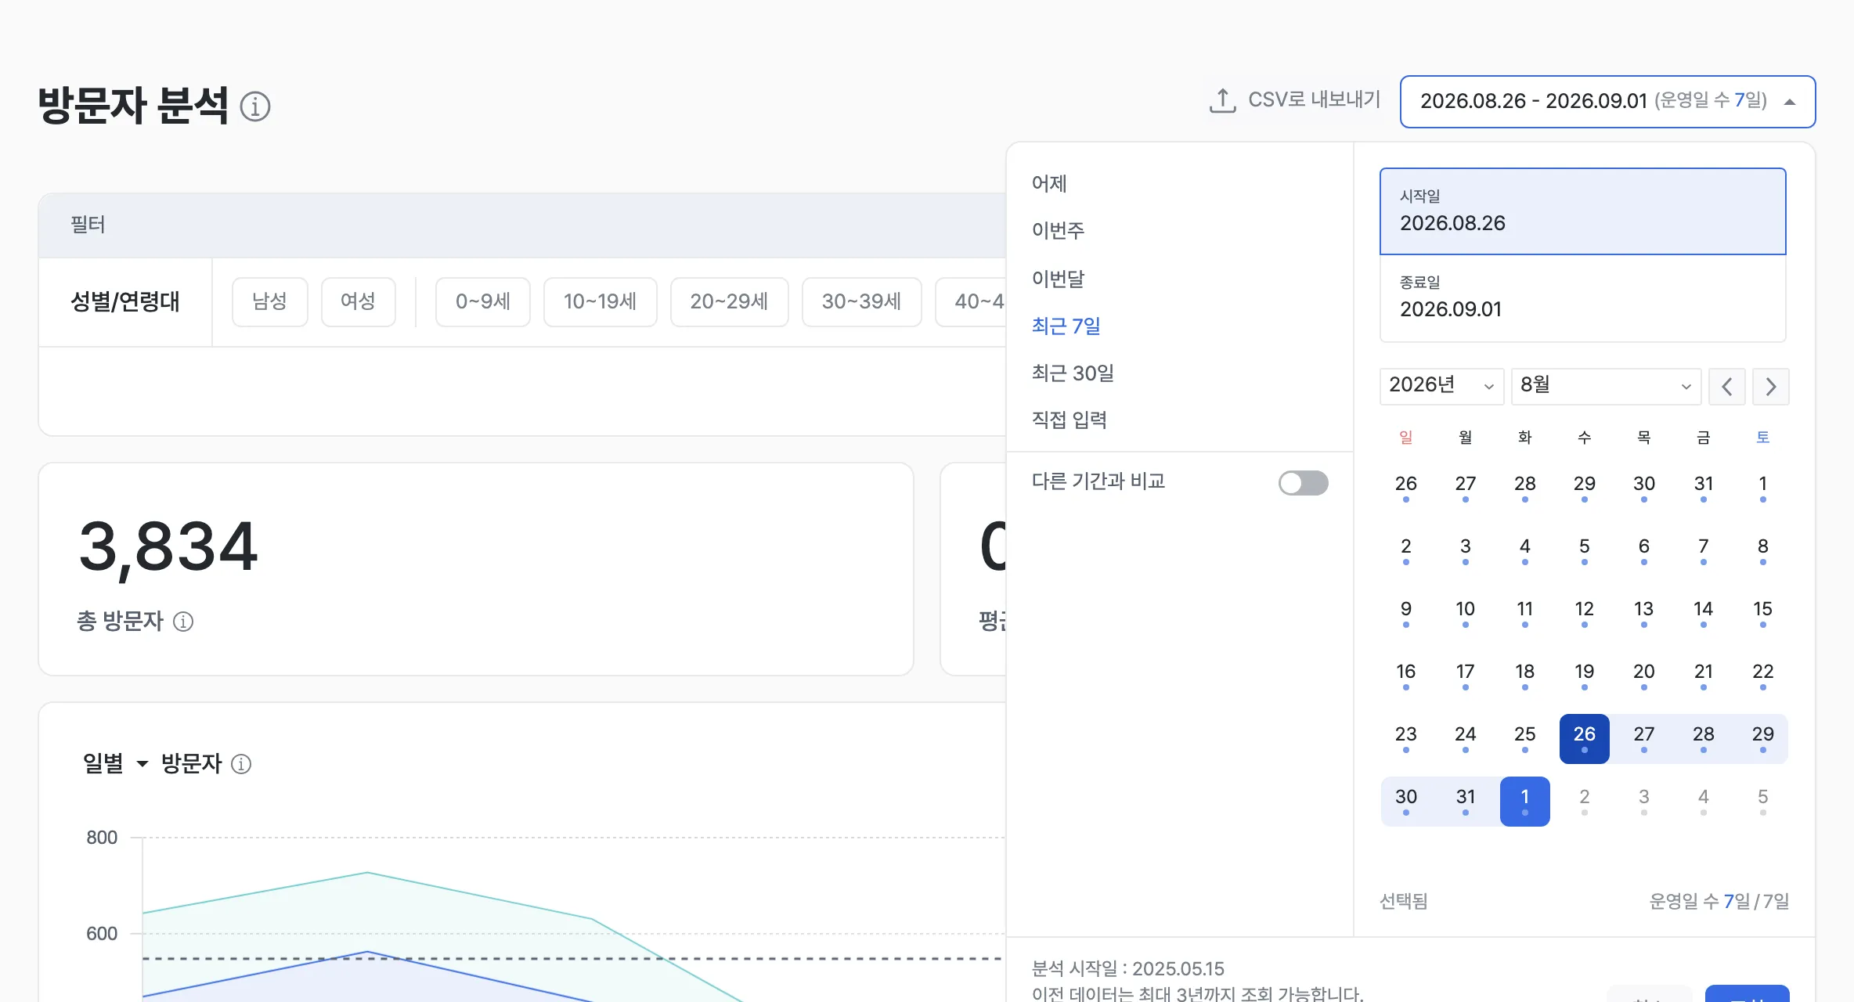Click the CSV export upload icon
Screen dimensions: 1854x1002
1222,100
